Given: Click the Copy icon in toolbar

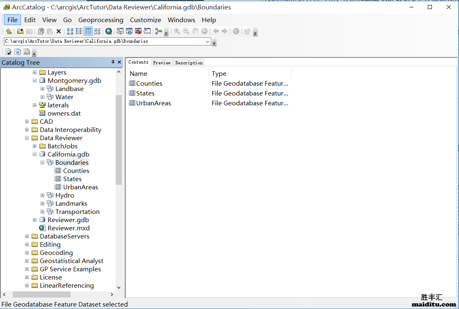Looking at the screenshot, I should click(41, 31).
